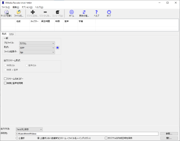The width and height of the screenshot is (180, 141).
Task: Enable ストリームのみコピー checkbox
Action: pyautogui.click(x=5, y=79)
